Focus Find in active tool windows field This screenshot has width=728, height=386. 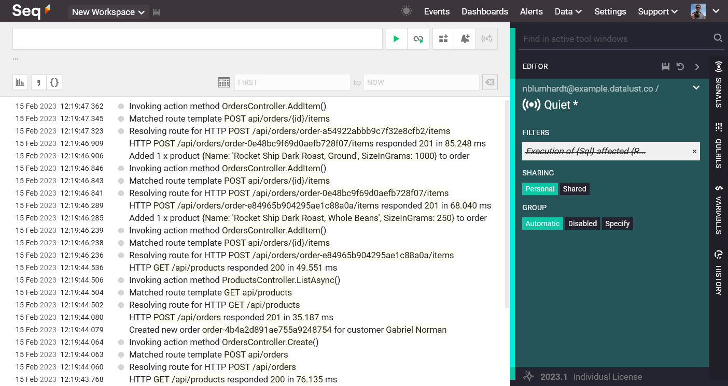pos(615,39)
